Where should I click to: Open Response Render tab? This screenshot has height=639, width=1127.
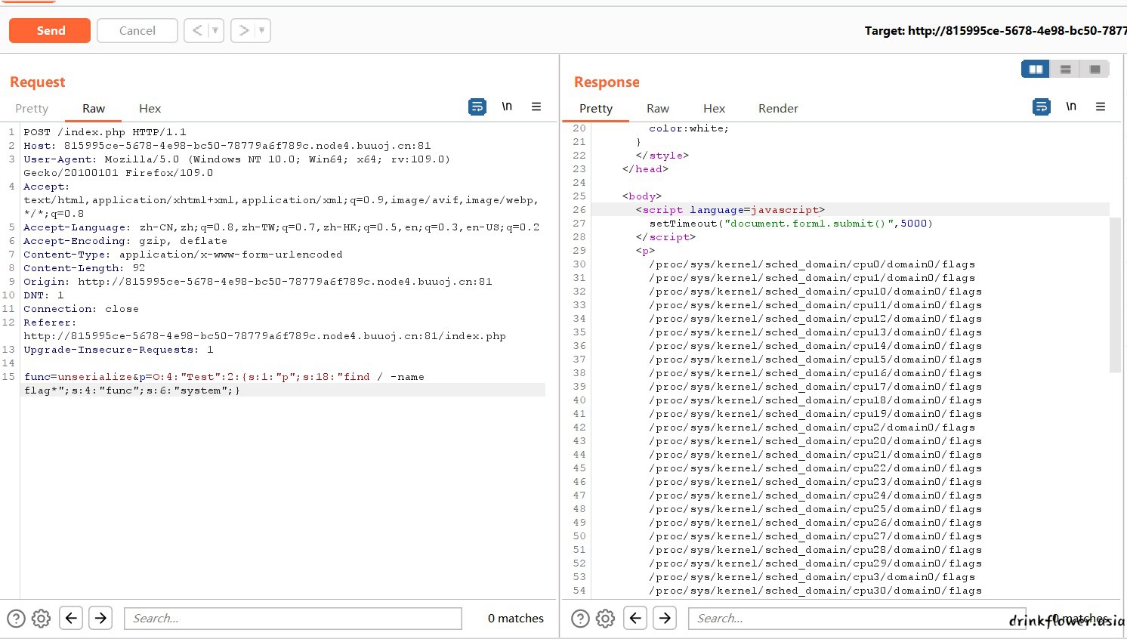coord(778,108)
